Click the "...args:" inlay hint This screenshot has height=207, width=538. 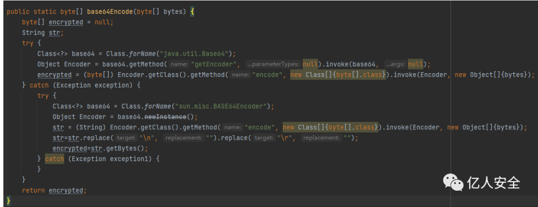click(x=395, y=64)
